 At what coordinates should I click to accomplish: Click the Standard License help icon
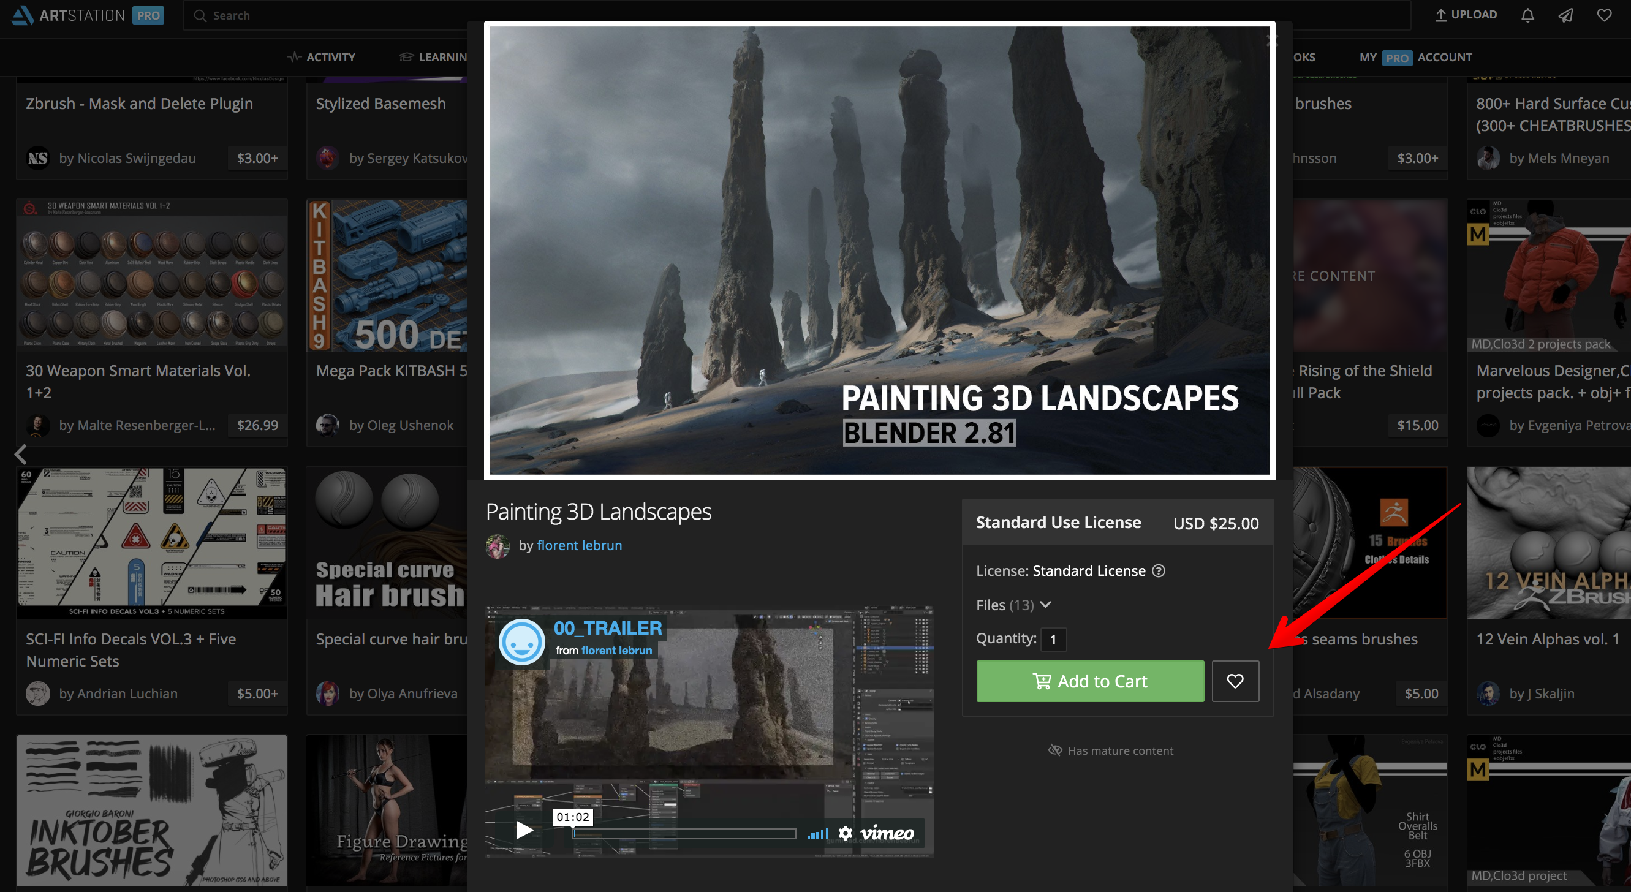pos(1158,570)
